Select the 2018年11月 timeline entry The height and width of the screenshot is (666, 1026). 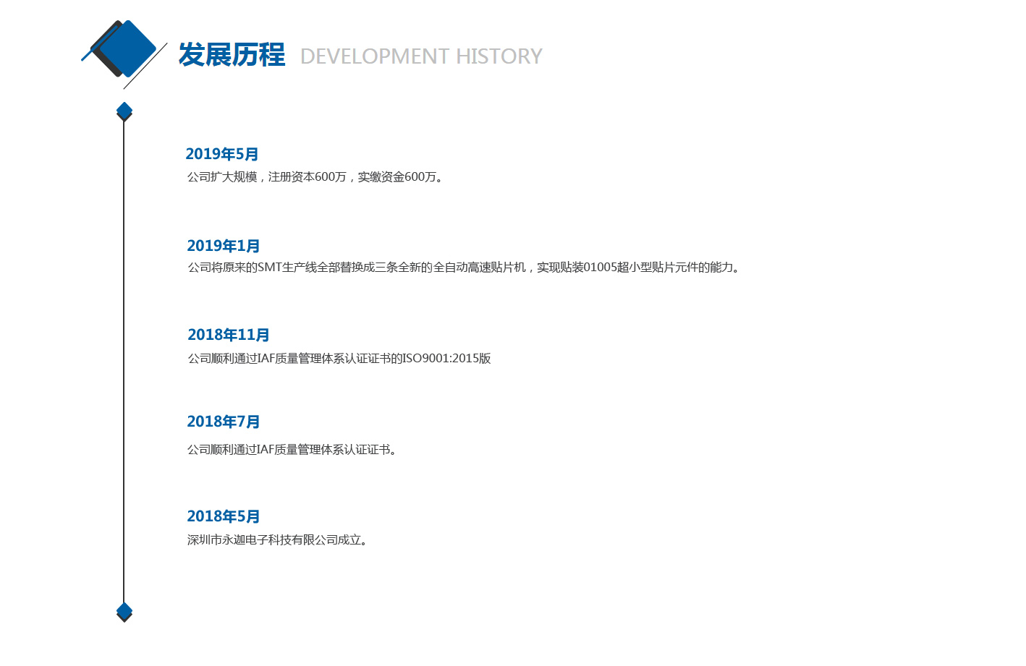(x=228, y=335)
